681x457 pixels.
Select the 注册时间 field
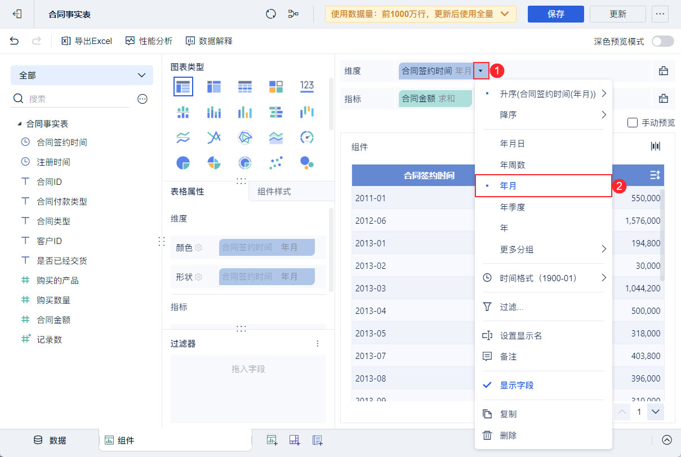click(54, 162)
